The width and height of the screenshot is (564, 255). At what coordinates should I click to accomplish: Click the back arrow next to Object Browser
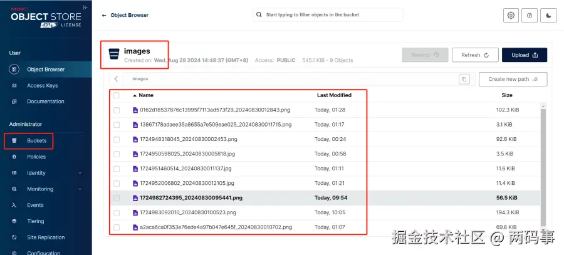[x=104, y=16]
